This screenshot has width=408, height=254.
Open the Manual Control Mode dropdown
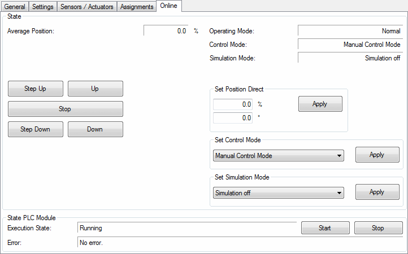[279, 156]
